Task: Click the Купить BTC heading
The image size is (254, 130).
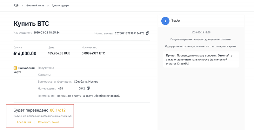Action: click(x=31, y=24)
